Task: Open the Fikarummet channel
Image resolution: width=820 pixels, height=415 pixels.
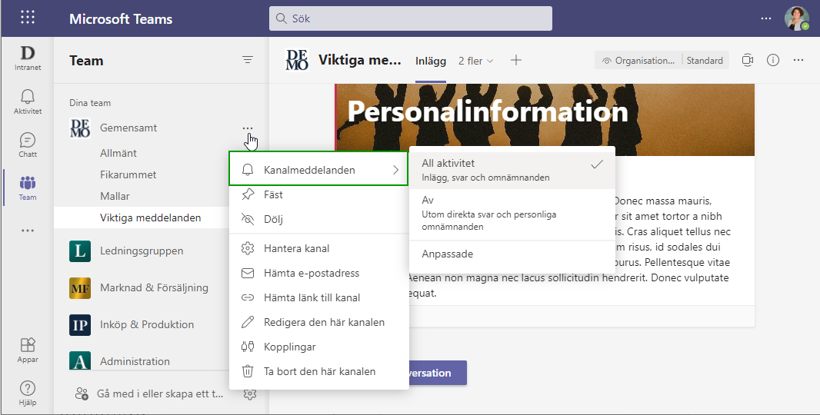Action: pos(128,174)
